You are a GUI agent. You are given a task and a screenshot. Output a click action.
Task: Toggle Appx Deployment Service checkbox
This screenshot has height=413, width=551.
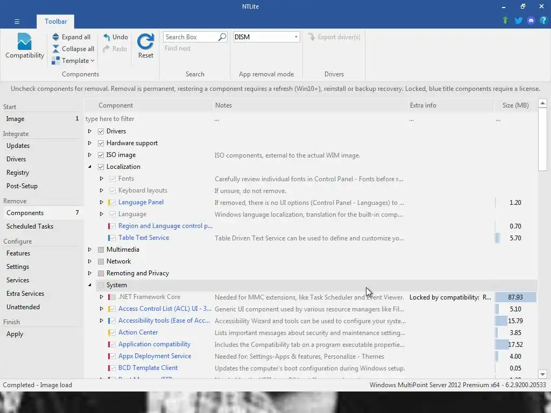tap(113, 356)
